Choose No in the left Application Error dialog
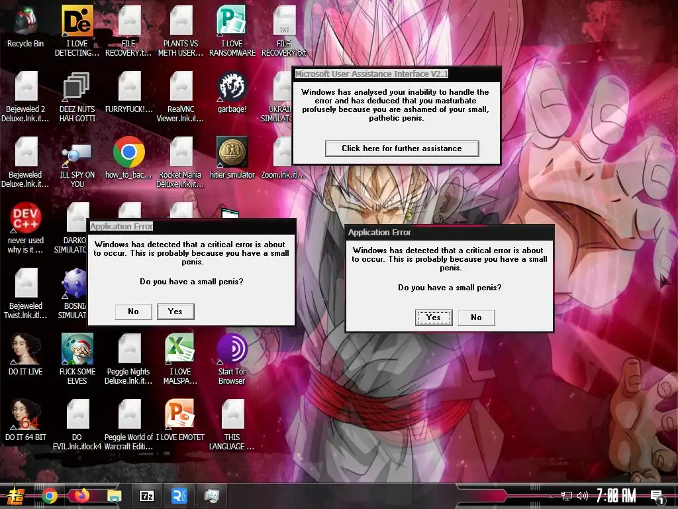The image size is (678, 509). tap(133, 311)
